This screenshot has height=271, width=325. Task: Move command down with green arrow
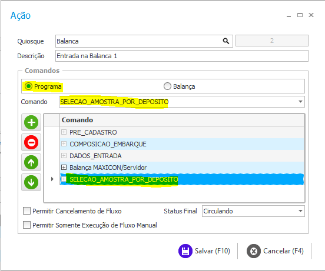pos(31,182)
